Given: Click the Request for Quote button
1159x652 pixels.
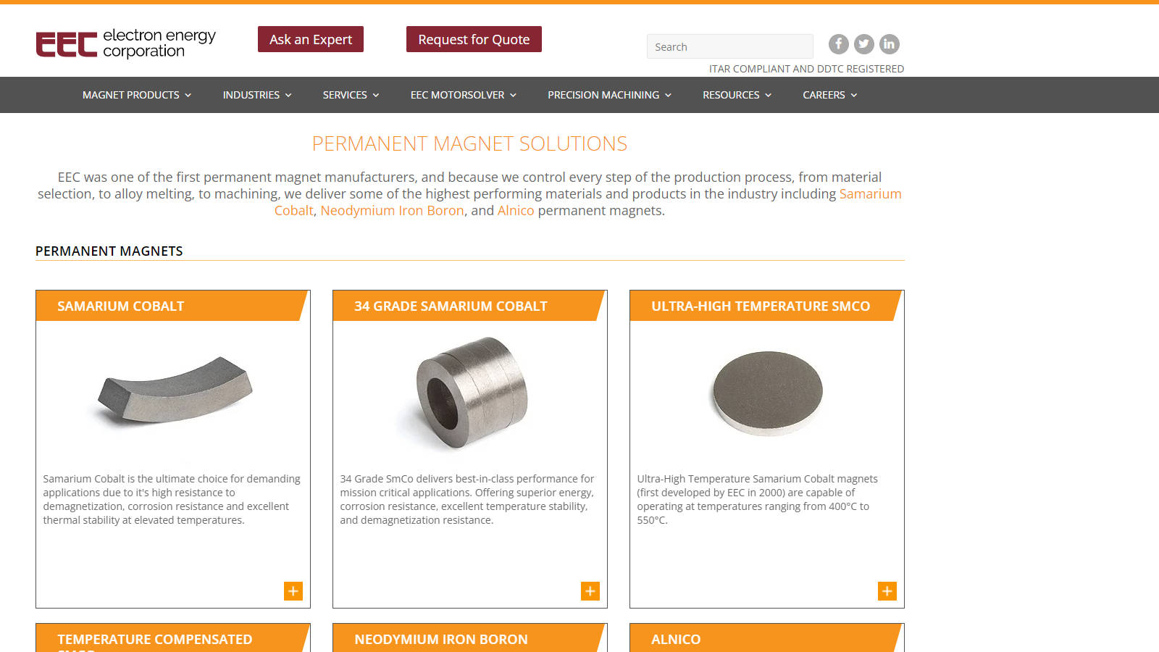Looking at the screenshot, I should coord(474,39).
